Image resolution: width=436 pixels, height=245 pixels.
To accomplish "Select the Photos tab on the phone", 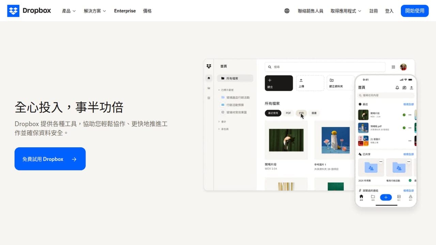I will pyautogui.click(x=399, y=198).
